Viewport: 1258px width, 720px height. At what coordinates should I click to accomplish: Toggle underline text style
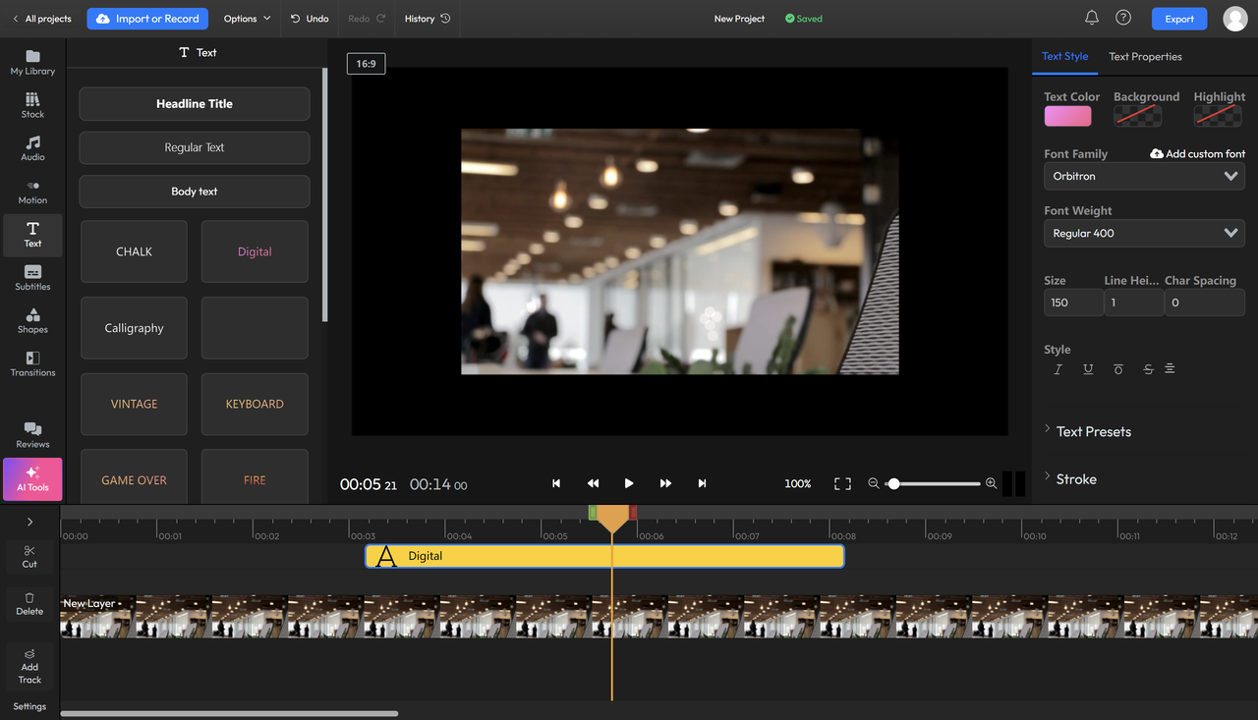pos(1088,369)
